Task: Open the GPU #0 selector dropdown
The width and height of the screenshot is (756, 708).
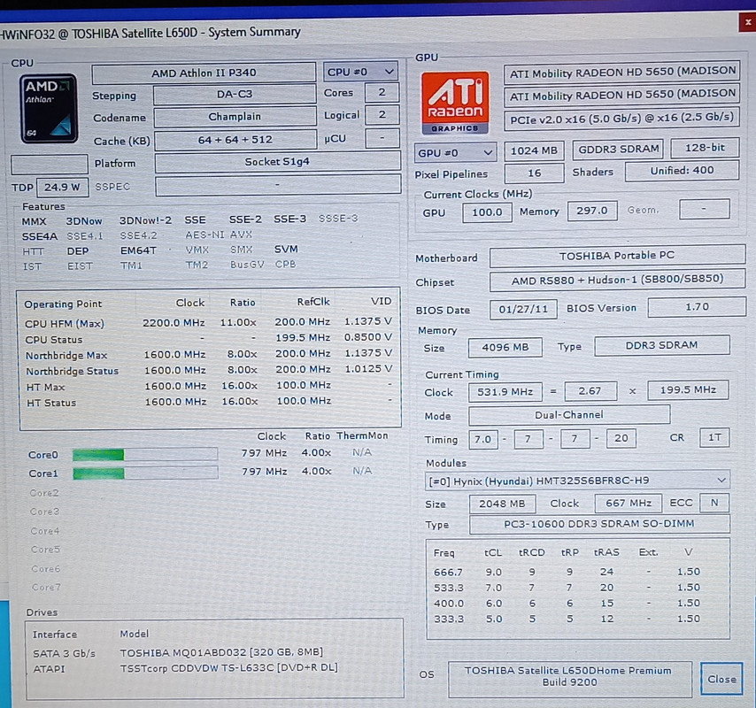Action: pyautogui.click(x=455, y=153)
